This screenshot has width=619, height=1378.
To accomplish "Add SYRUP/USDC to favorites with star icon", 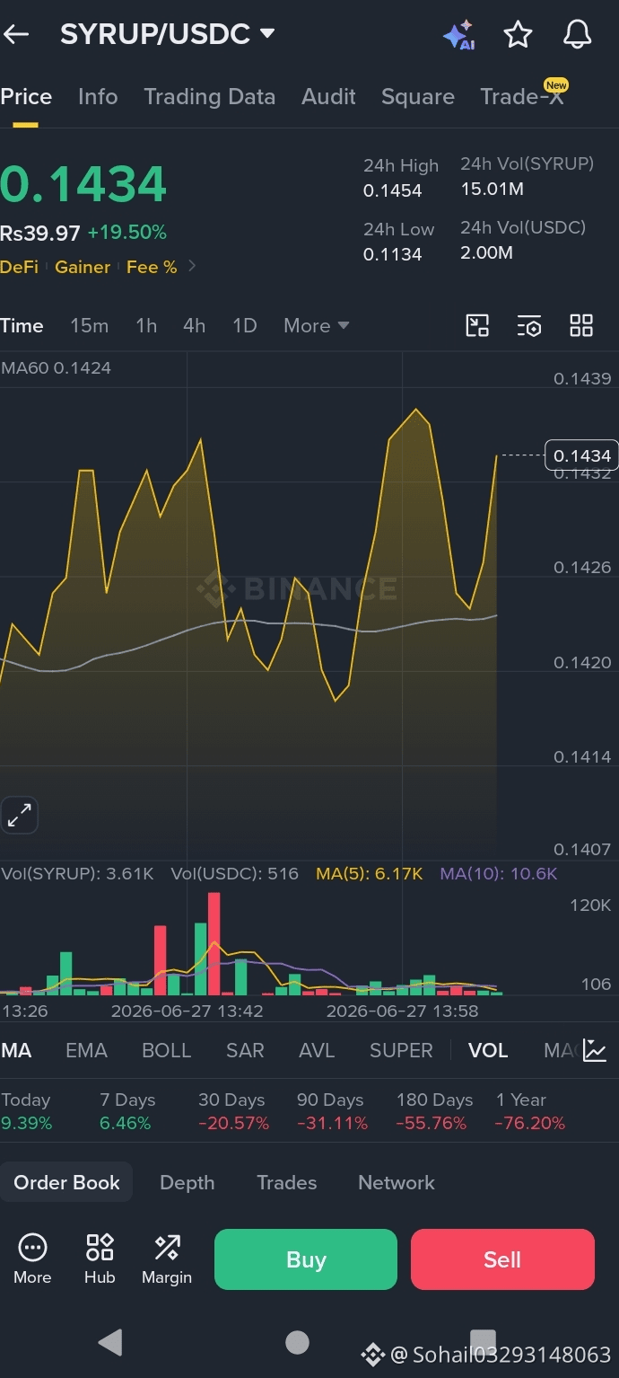I will pos(518,35).
